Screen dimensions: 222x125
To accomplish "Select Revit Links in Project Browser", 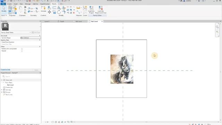I will 9,94.
